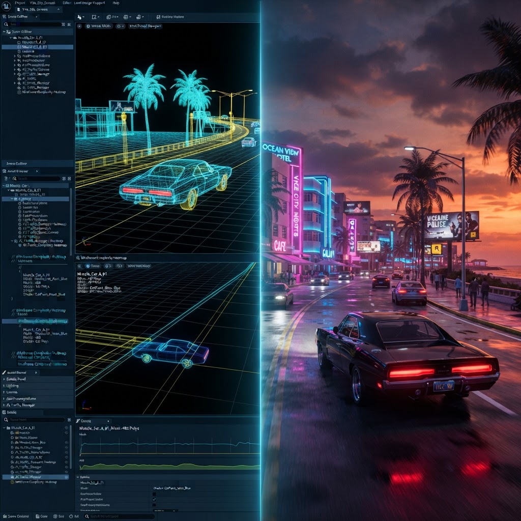The height and width of the screenshot is (521, 521).
Task: Click the first icon right of middle search field
Action: 64,179
